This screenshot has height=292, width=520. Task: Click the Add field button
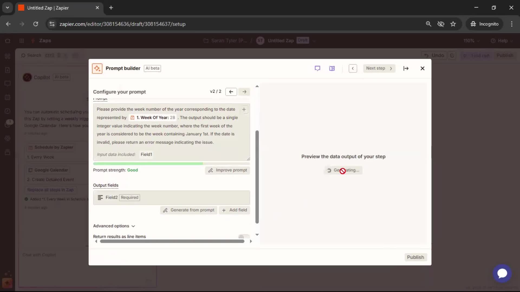pyautogui.click(x=234, y=210)
